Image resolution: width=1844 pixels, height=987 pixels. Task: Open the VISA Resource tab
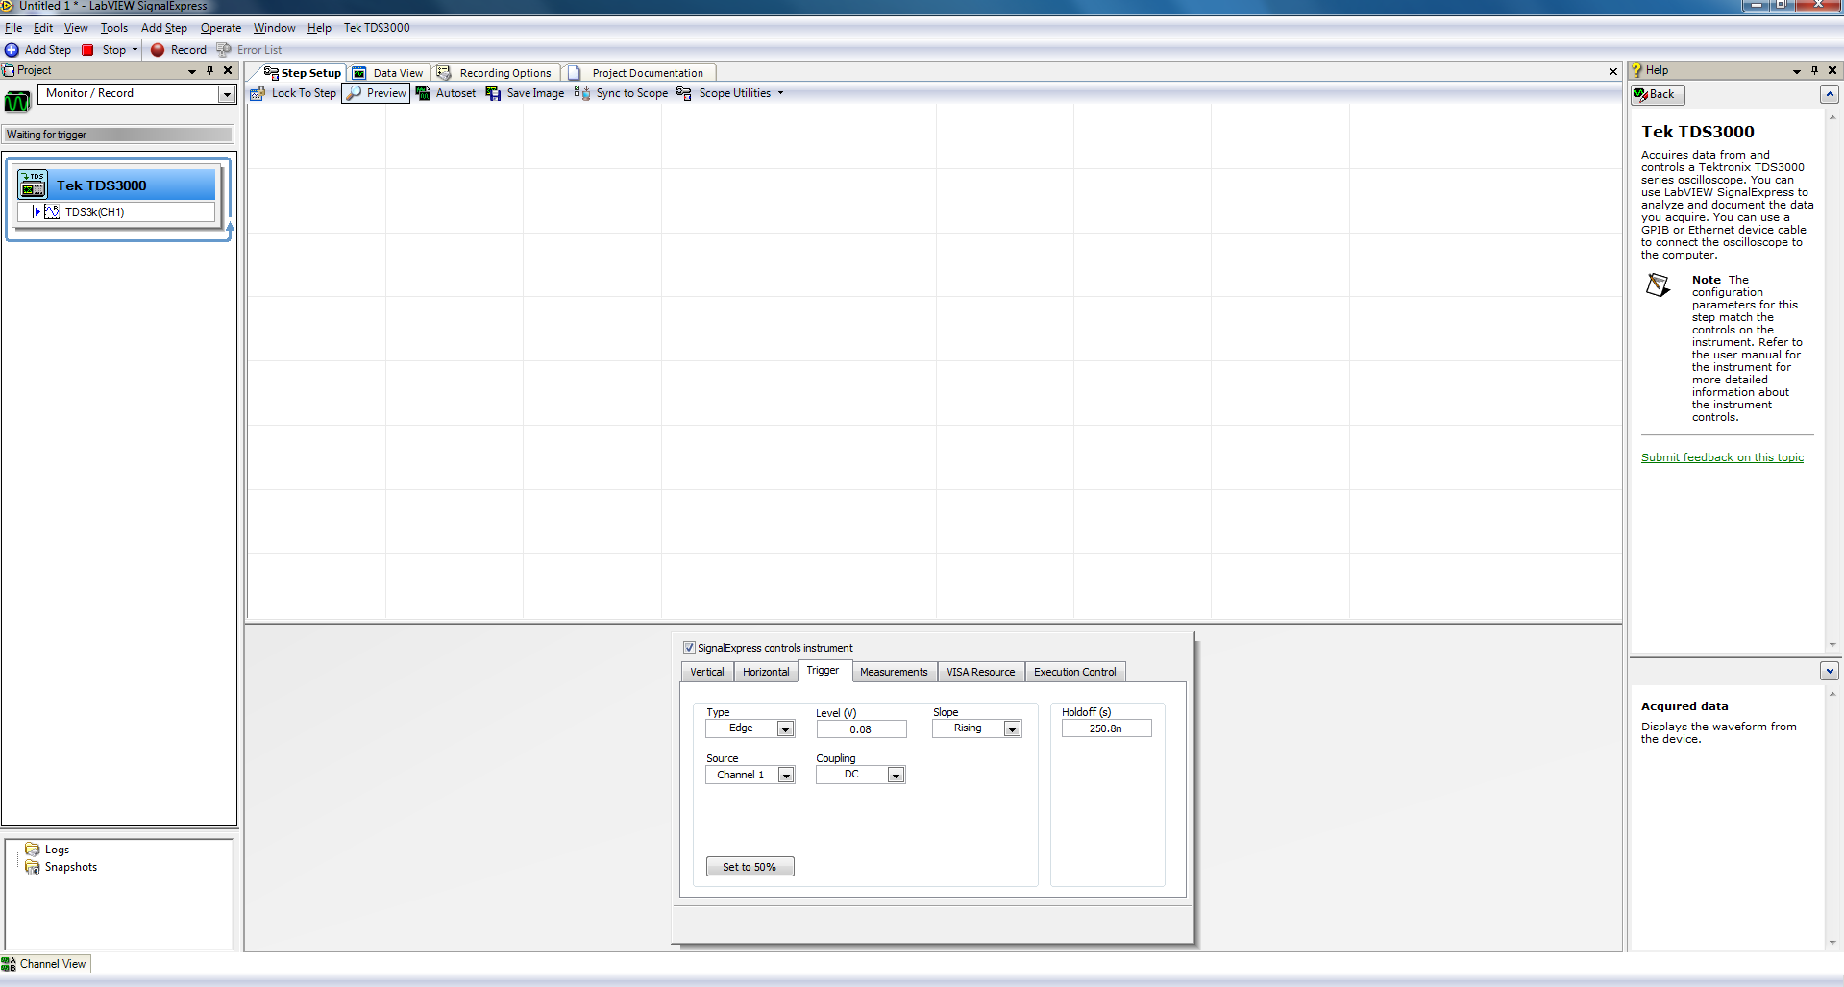(980, 672)
